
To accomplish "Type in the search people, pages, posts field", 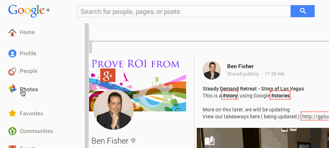I will (183, 11).
